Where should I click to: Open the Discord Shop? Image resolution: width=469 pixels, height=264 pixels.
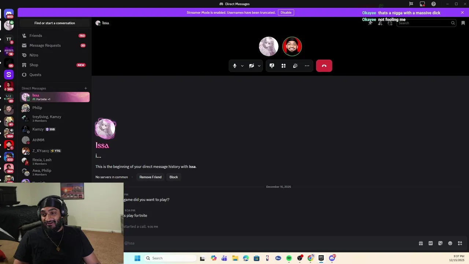55,65
